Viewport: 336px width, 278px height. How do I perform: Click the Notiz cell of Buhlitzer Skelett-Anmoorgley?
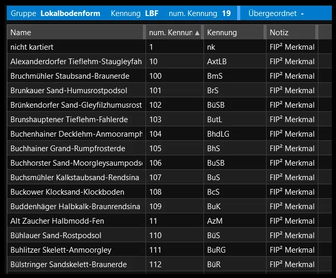pos(292,250)
